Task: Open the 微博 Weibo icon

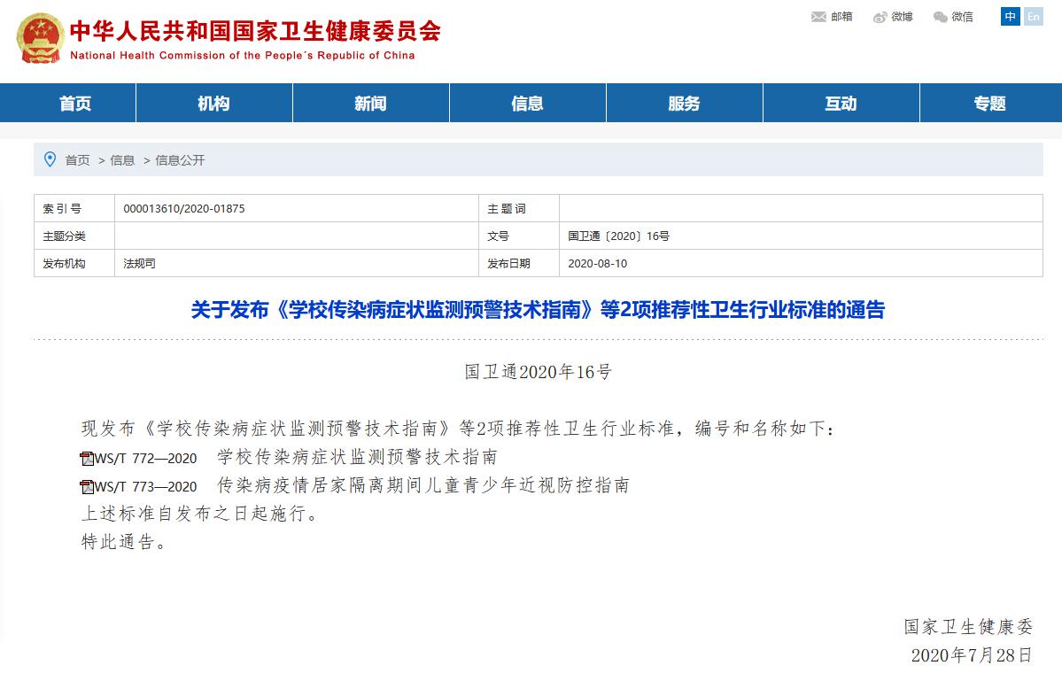Action: (x=879, y=16)
